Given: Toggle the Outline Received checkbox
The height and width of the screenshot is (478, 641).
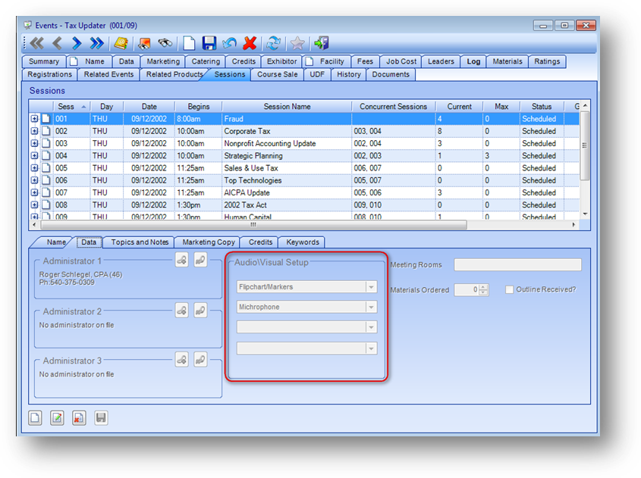Looking at the screenshot, I should [509, 289].
